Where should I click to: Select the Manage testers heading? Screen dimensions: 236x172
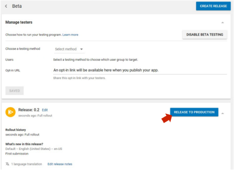[19, 22]
